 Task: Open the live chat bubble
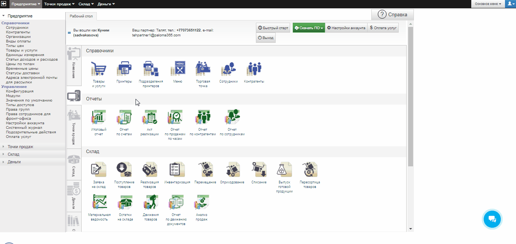[x=492, y=219]
